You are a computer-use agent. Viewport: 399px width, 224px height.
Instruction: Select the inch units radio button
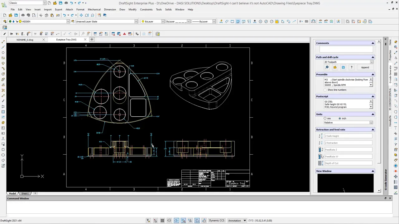pyautogui.click(x=340, y=119)
